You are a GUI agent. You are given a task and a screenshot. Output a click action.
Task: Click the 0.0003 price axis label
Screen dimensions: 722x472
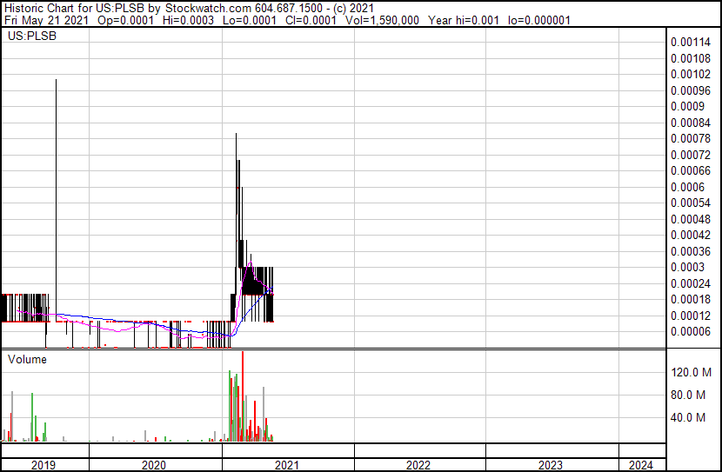tap(686, 267)
